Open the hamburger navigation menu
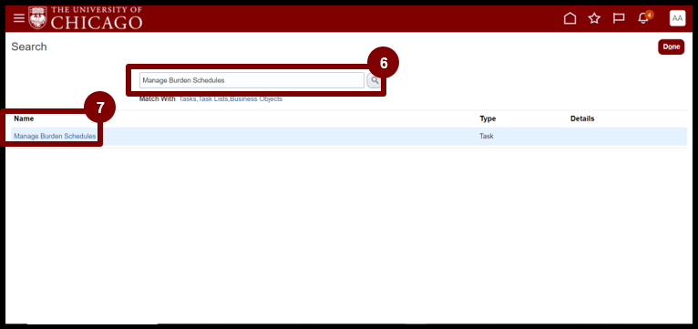The image size is (698, 329). point(19,18)
